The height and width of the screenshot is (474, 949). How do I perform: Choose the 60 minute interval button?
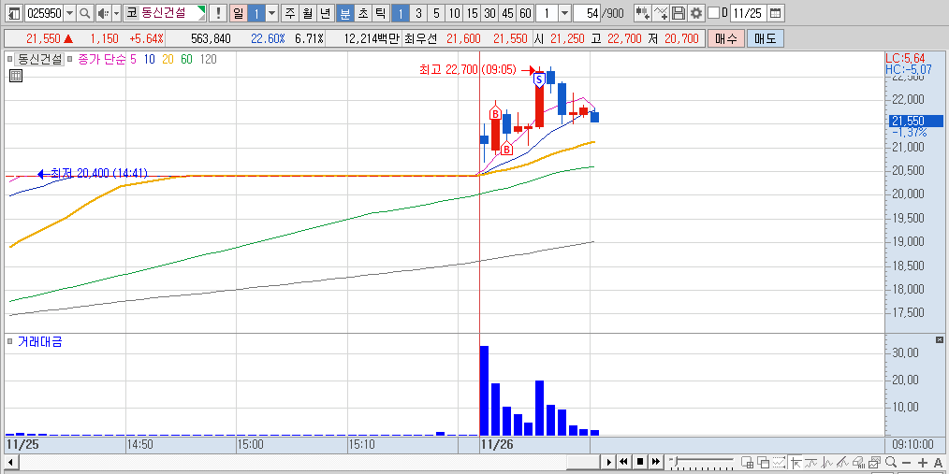pyautogui.click(x=525, y=13)
